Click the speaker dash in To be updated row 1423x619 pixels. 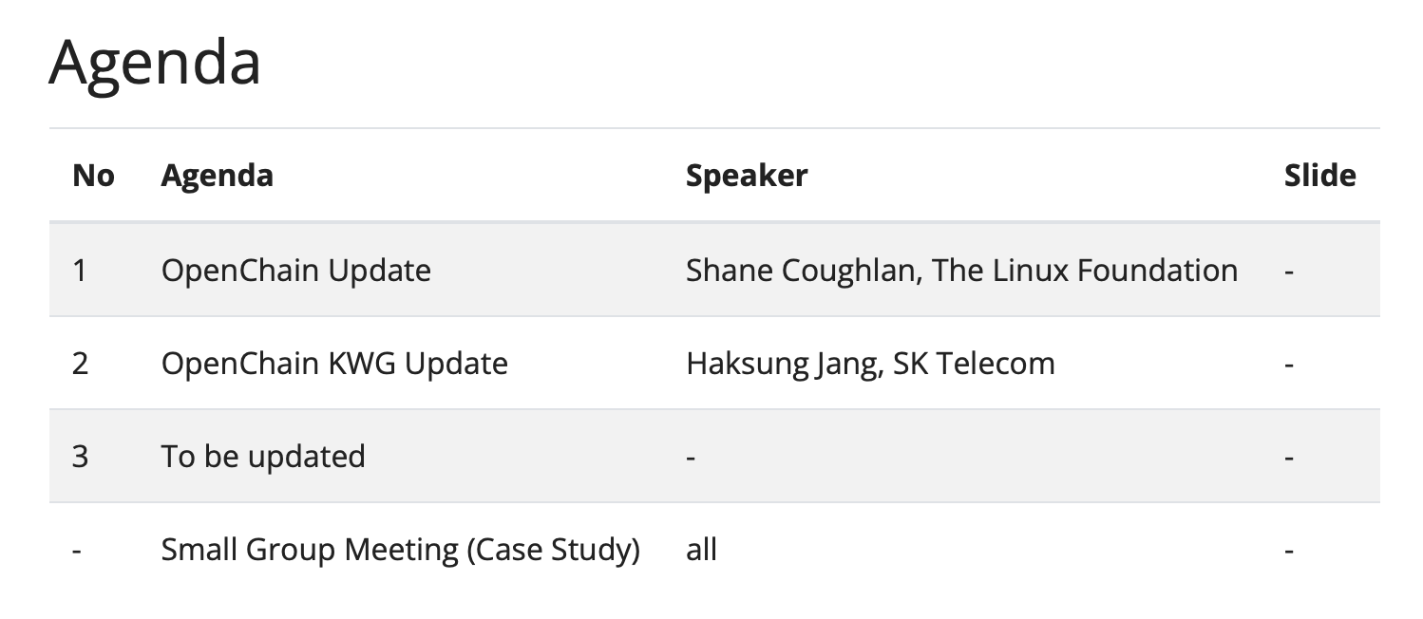(691, 457)
